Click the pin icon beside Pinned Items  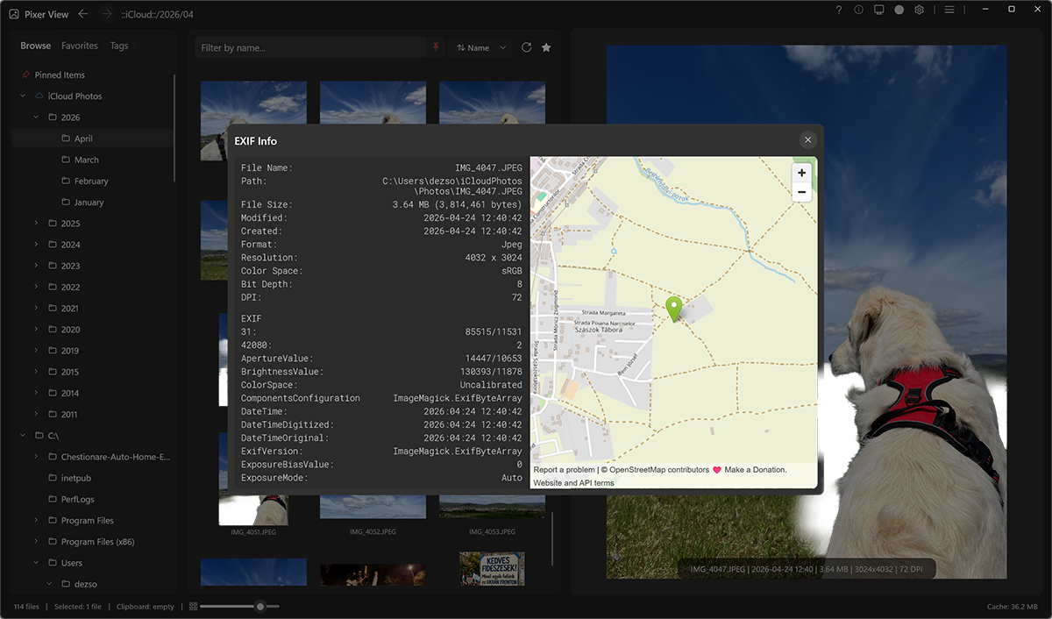click(25, 75)
